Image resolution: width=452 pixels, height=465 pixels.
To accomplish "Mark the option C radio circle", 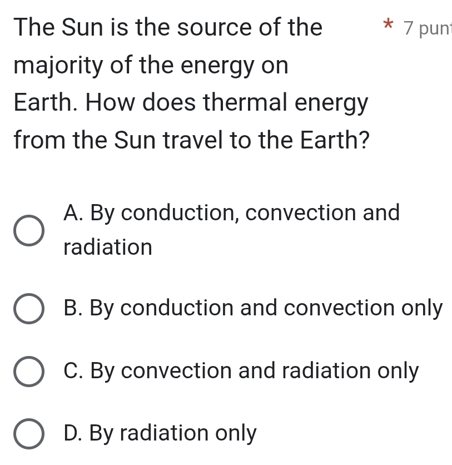I will (28, 372).
